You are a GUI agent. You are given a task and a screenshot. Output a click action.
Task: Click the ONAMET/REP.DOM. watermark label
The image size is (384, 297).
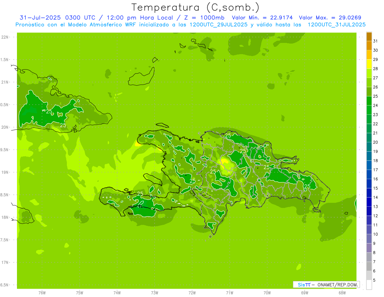tap(337, 285)
